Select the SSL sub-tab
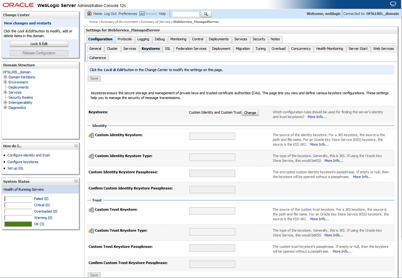 [x=167, y=49]
